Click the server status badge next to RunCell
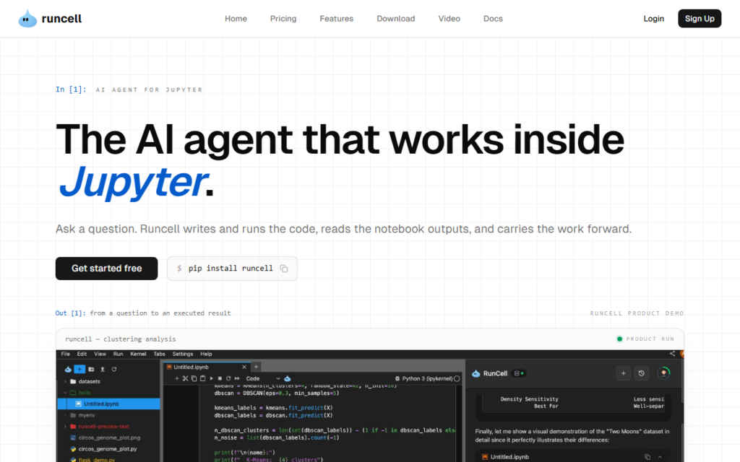The width and height of the screenshot is (740, 462). point(519,373)
